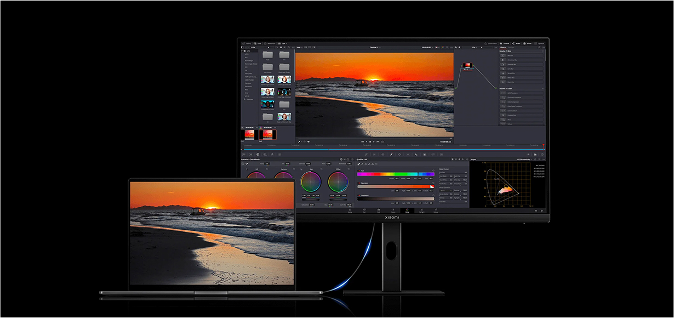Toggle the Hue qualifier enable dot
Image resolution: width=674 pixels, height=318 pixels.
coord(359,169)
